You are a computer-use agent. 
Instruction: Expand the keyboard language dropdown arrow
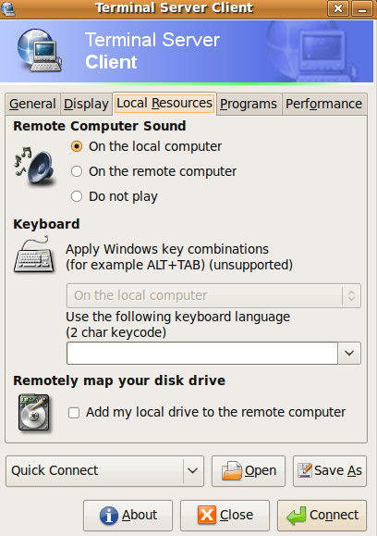tap(349, 353)
